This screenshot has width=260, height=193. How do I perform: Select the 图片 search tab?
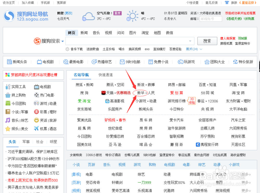(133, 33)
